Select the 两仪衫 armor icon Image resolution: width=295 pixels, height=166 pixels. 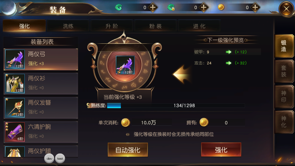coord(15,84)
